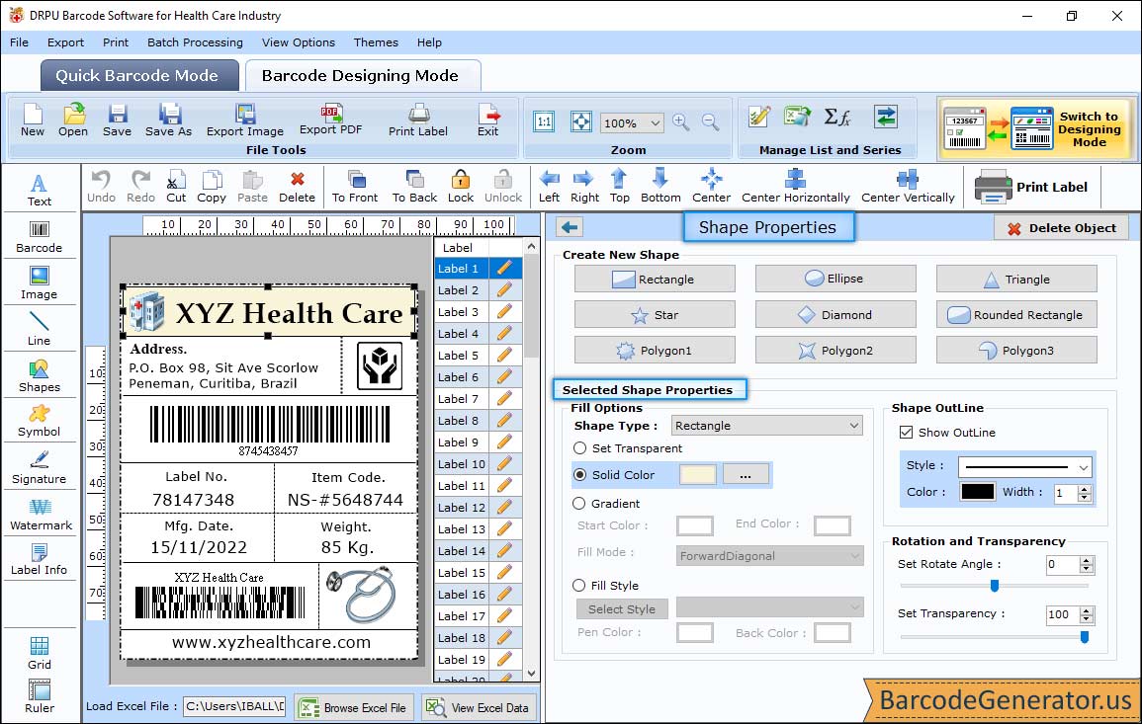Select Label 10 in the label list
This screenshot has width=1142, height=724.
tap(462, 463)
